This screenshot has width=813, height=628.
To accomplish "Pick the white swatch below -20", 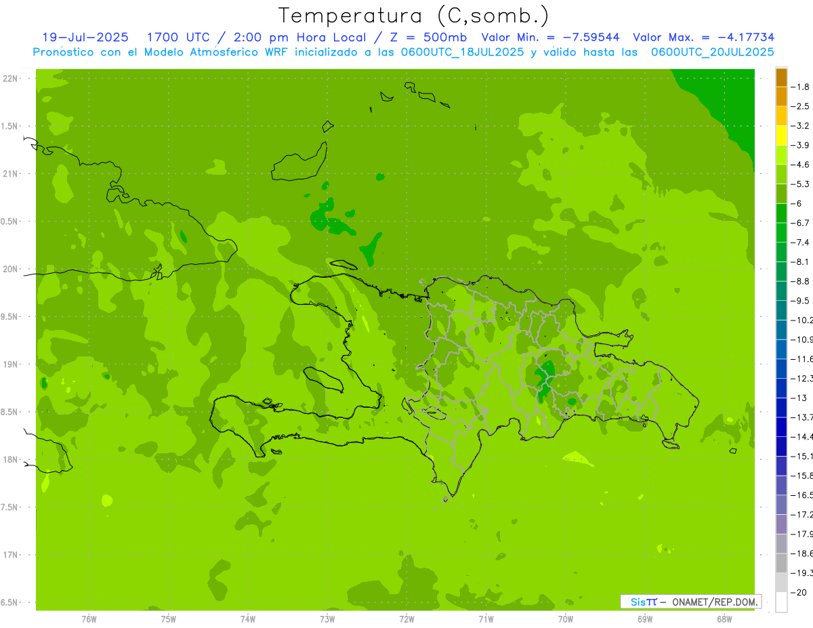I will tap(782, 602).
